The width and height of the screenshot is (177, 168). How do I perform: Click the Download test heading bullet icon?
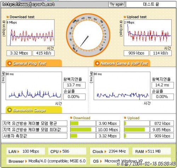click(7, 17)
